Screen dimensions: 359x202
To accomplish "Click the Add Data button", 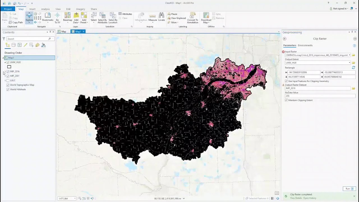I will coord(76,18).
